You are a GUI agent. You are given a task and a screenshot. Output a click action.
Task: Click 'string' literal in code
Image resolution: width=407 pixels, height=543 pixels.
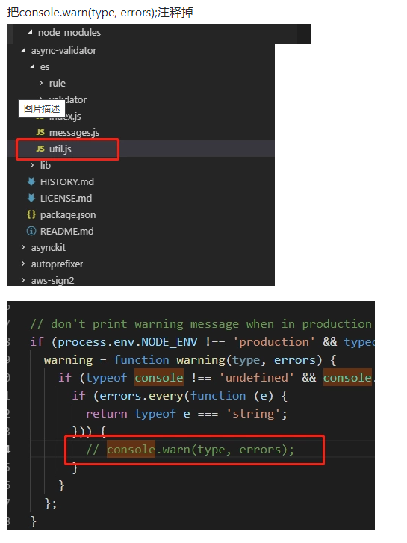click(x=253, y=414)
